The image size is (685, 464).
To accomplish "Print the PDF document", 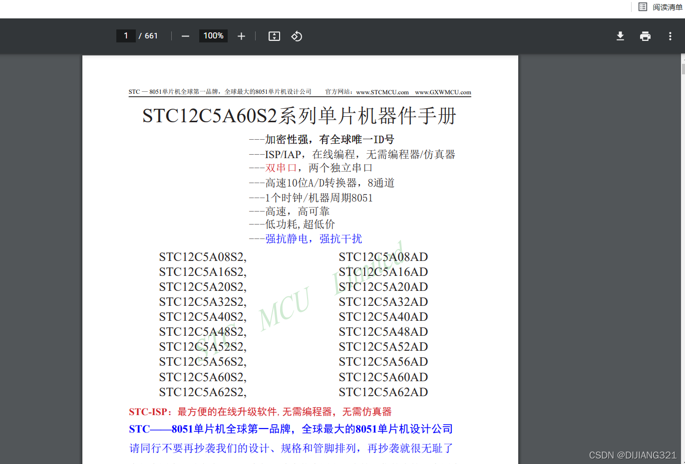I will coord(645,36).
